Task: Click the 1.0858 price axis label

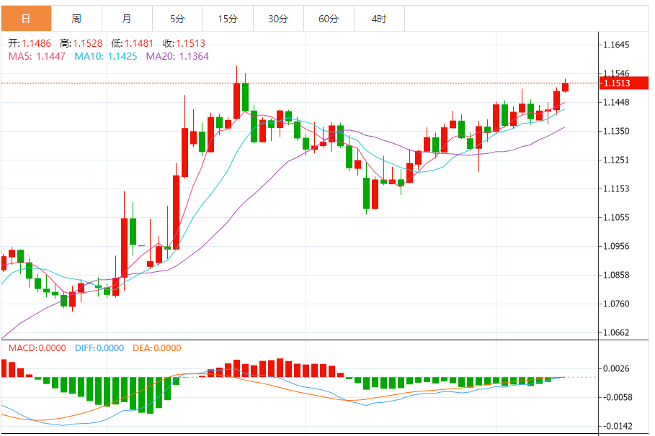Action: point(616,275)
